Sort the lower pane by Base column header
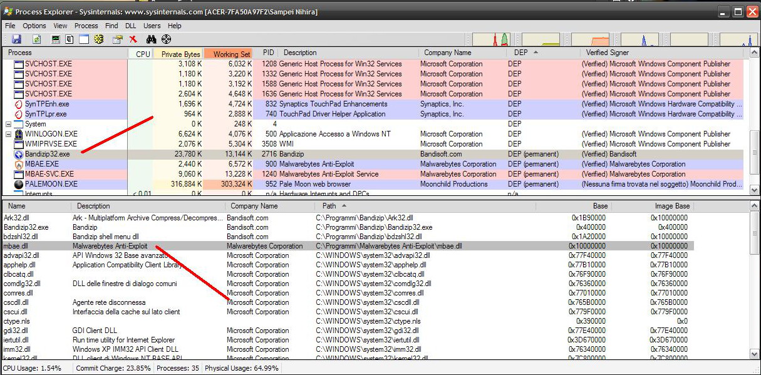The image size is (761, 375). [x=572, y=206]
